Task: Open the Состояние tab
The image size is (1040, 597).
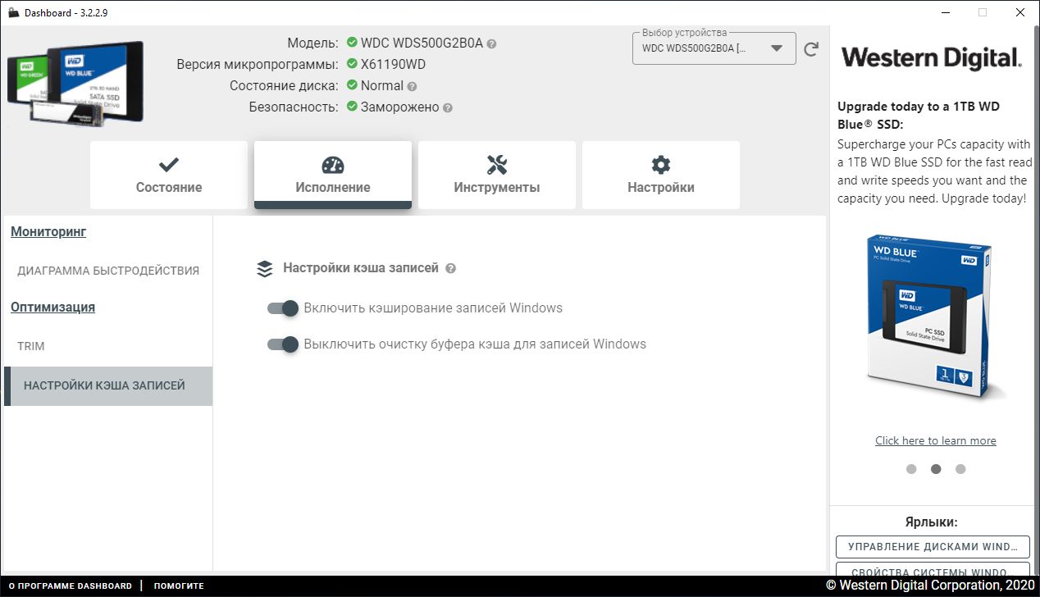Action: coord(169,175)
